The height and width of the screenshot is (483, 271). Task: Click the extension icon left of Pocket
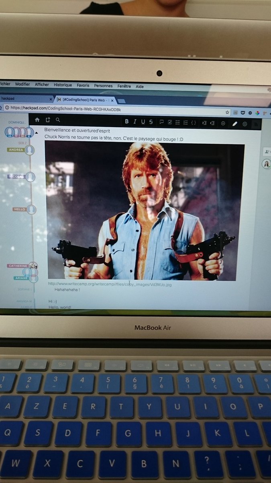(x=235, y=113)
